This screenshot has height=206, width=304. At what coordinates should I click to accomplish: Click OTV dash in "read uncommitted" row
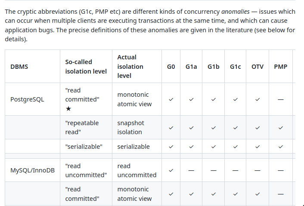(x=257, y=170)
